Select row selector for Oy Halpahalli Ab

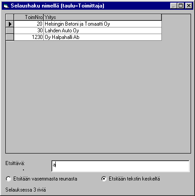click(x=10, y=37)
